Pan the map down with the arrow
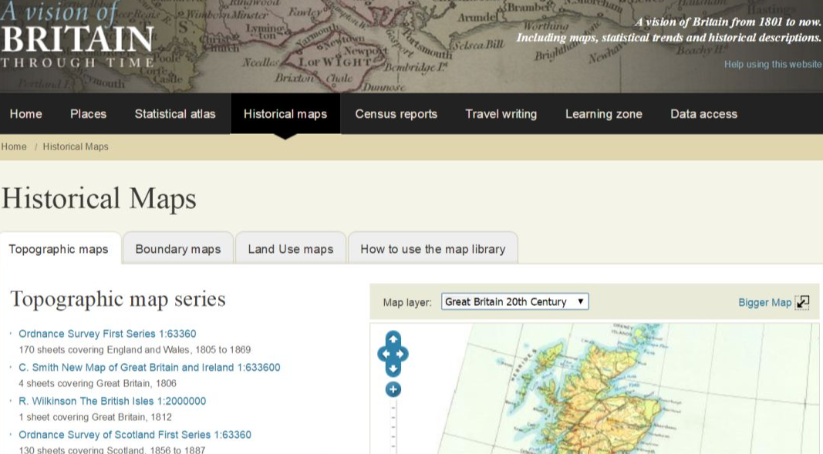 tap(393, 369)
